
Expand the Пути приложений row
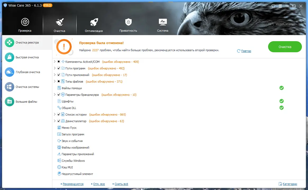coord(55,75)
